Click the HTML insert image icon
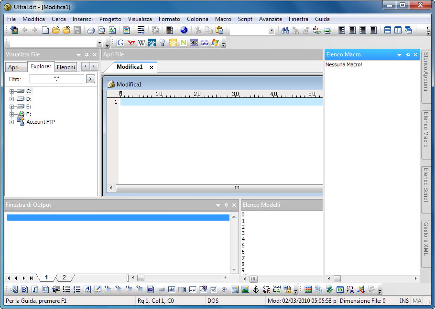 (245, 289)
